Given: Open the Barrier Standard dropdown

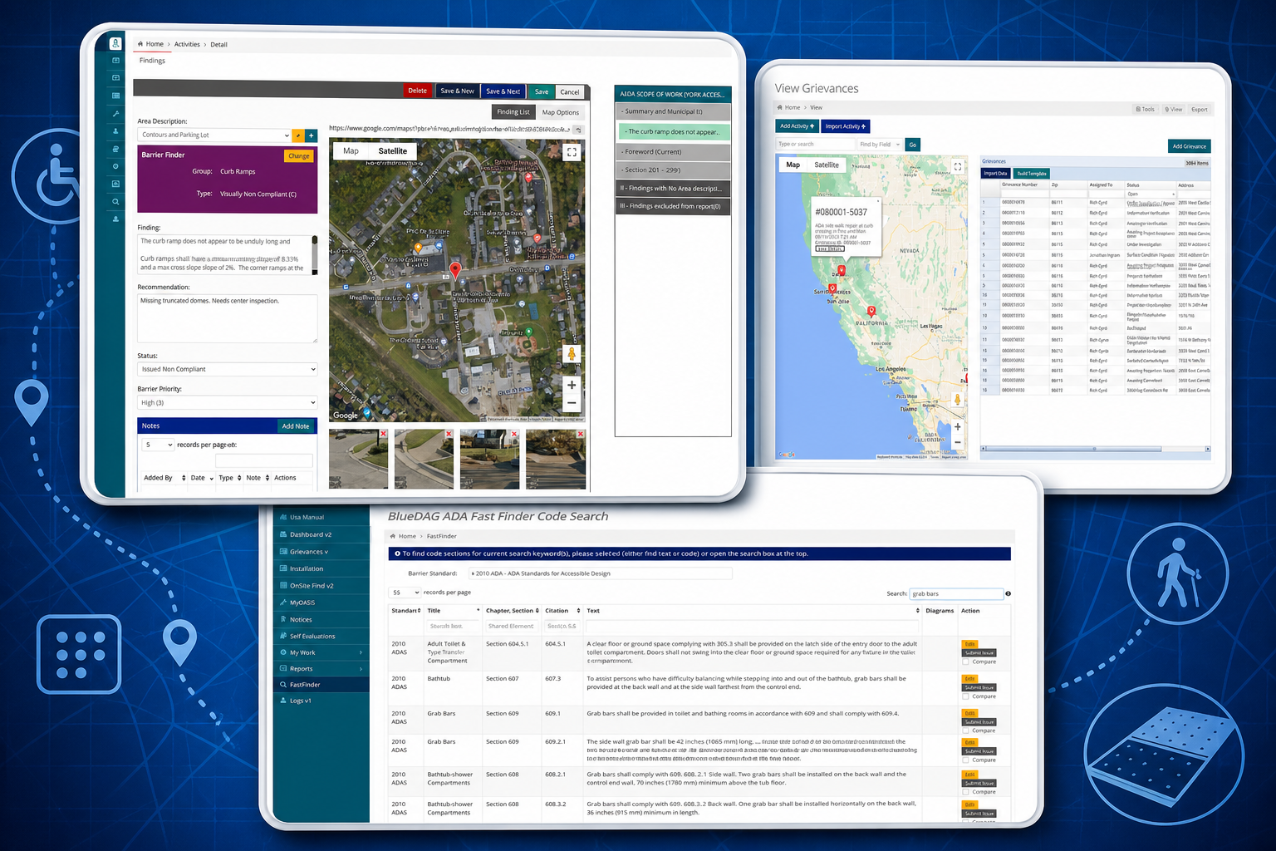Looking at the screenshot, I should 601,573.
